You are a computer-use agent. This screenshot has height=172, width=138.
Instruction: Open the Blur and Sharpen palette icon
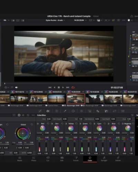(98, 111)
